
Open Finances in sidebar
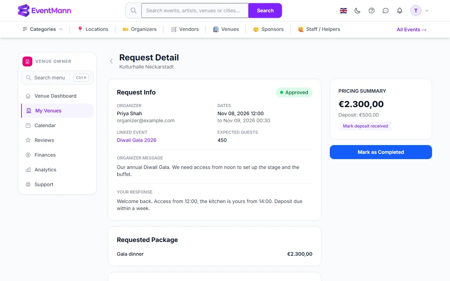click(x=57, y=155)
